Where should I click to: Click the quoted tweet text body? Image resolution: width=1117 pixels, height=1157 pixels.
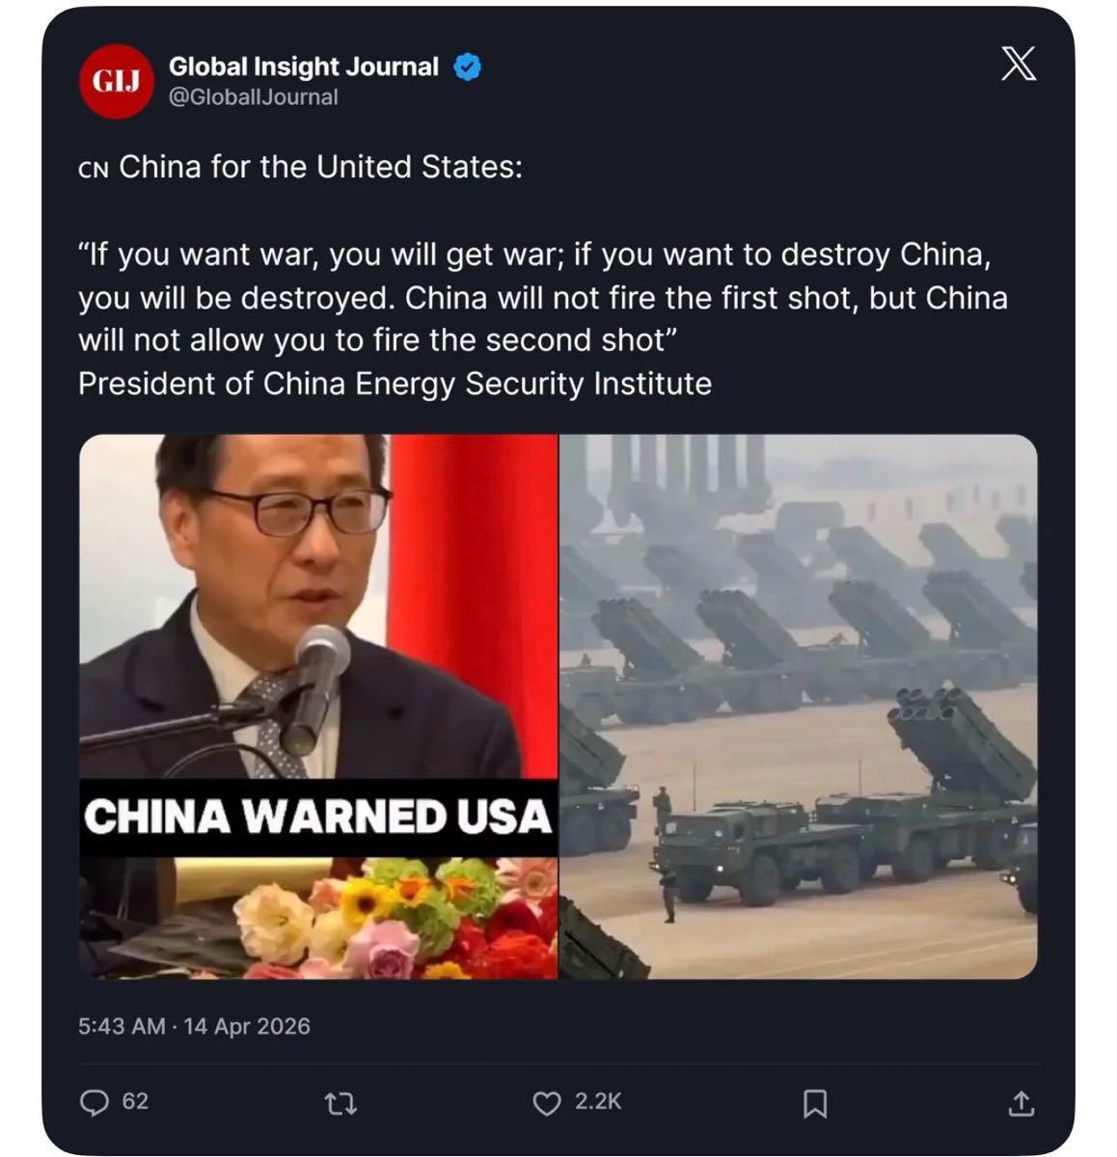click(x=543, y=298)
